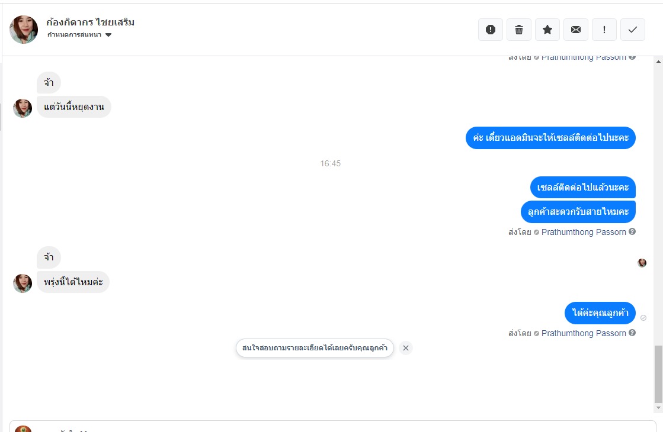Click Prathumthong Passorn sender link at bottom
The image size is (663, 432).
pos(584,333)
